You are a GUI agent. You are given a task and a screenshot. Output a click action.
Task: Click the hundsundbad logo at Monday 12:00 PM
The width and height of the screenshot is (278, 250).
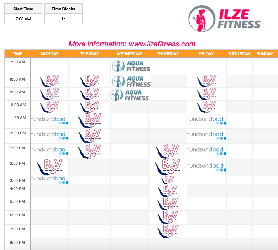click(x=49, y=136)
